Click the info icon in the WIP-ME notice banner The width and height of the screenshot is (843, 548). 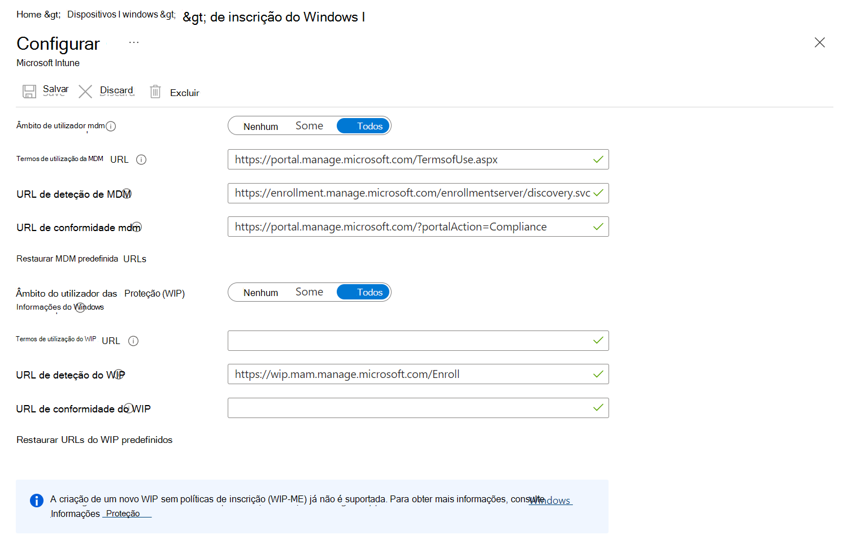(36, 500)
